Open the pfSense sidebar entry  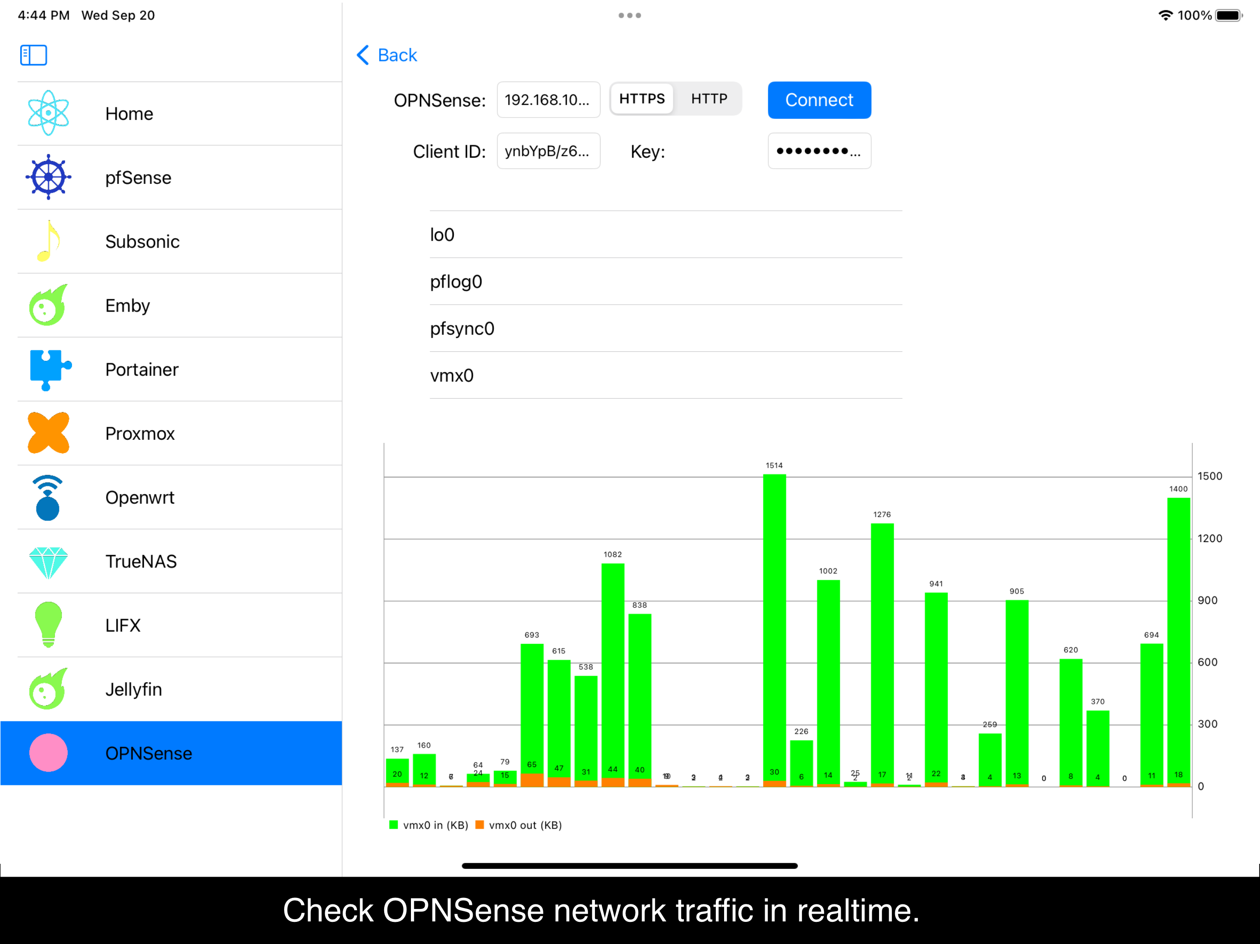click(x=180, y=177)
